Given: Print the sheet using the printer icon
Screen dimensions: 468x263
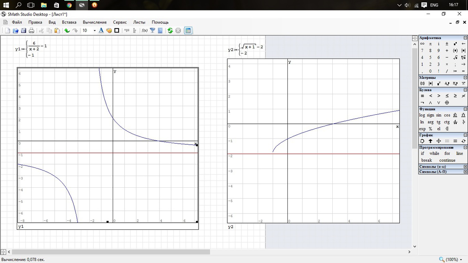Looking at the screenshot, I should click(32, 30).
